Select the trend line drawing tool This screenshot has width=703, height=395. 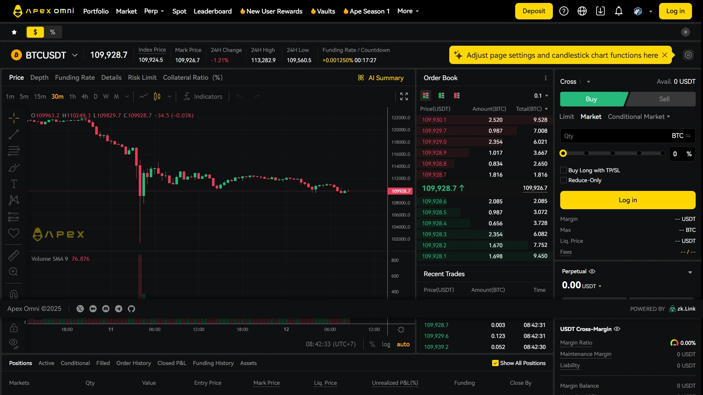(14, 135)
